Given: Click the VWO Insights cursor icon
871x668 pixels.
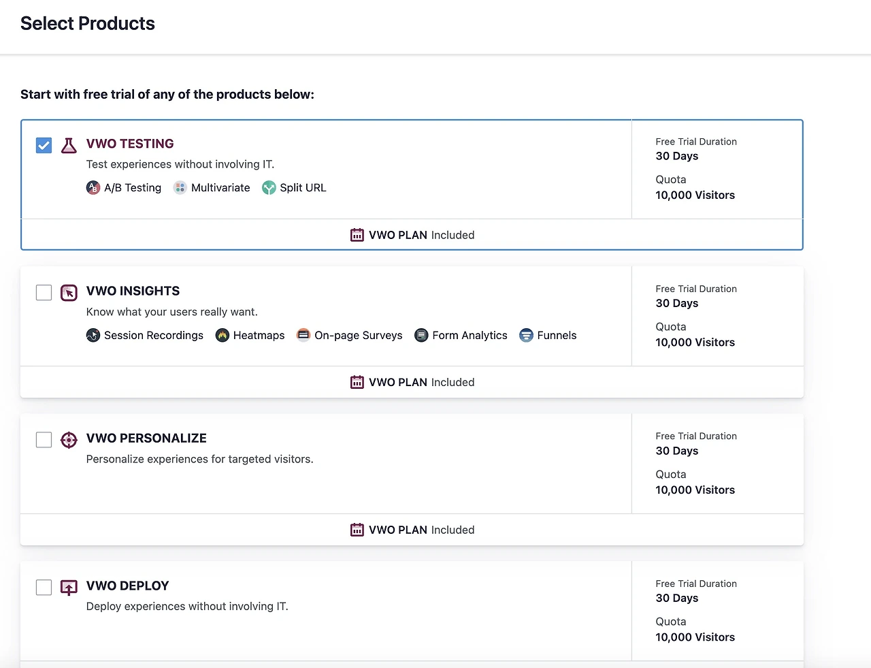Looking at the screenshot, I should (69, 293).
